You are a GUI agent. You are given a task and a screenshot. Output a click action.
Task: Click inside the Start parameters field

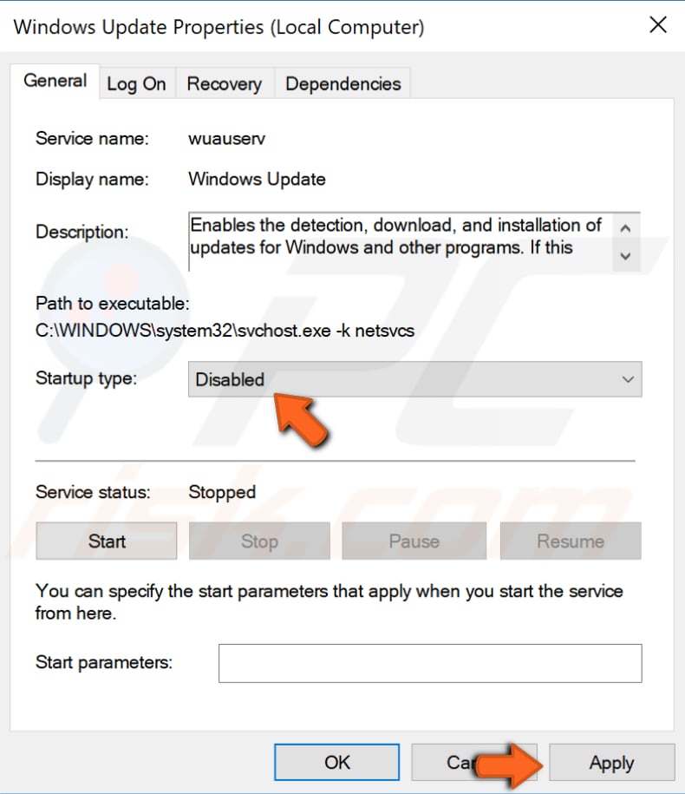pyautogui.click(x=431, y=663)
